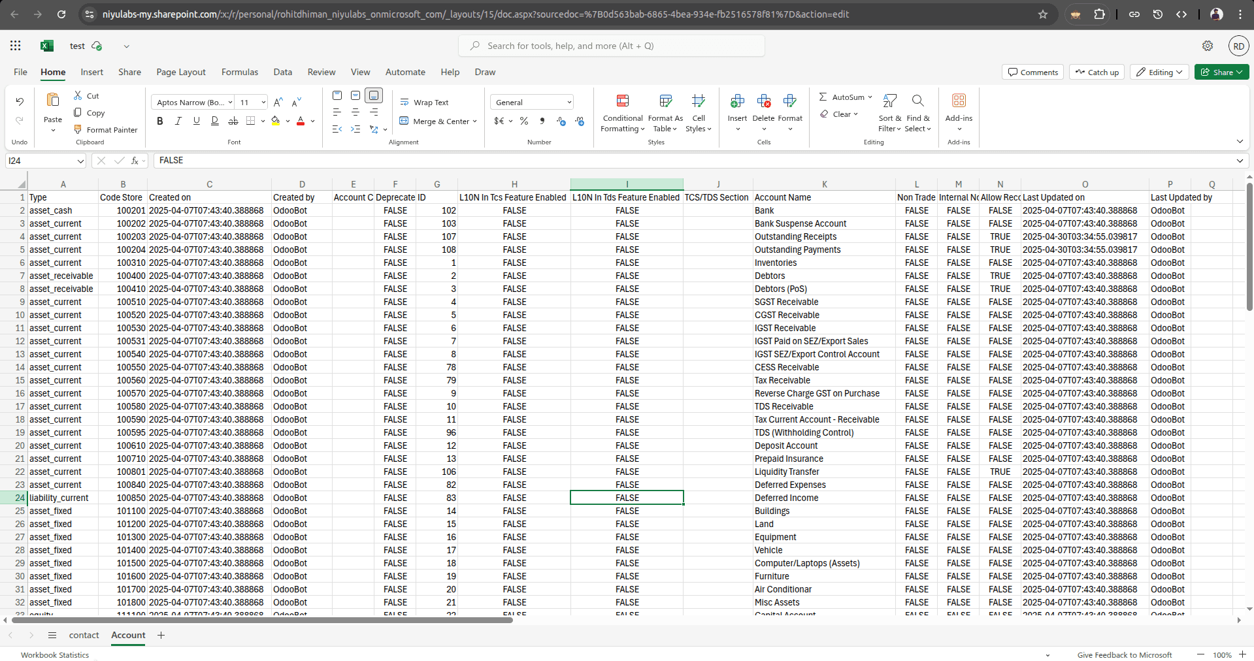Click the Align Right icon
The image size is (1254, 661).
pos(374,112)
